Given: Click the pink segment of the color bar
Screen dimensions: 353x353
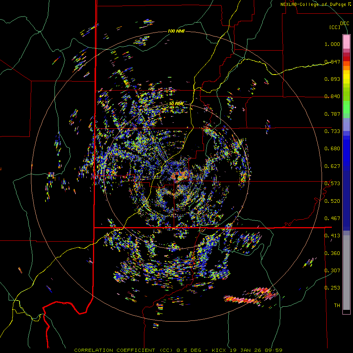Looking at the screenshot, I should tap(346, 42).
